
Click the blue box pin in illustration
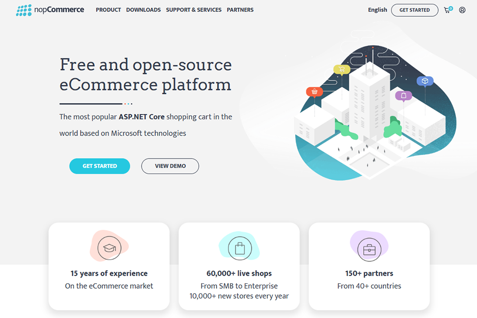(425, 81)
